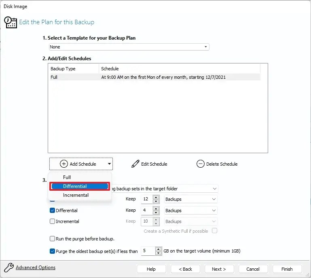Click the Finish button
The height and width of the screenshot is (278, 311).
(287, 269)
